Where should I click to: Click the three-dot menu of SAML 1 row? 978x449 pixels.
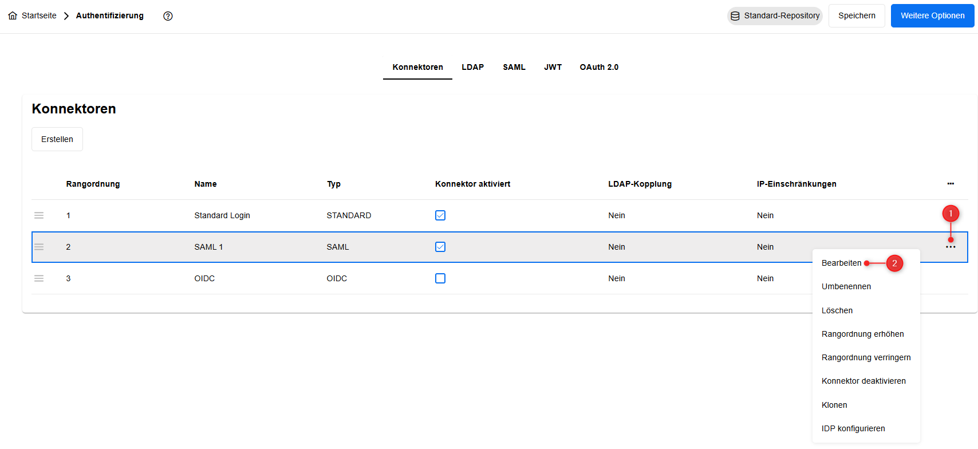click(x=951, y=247)
